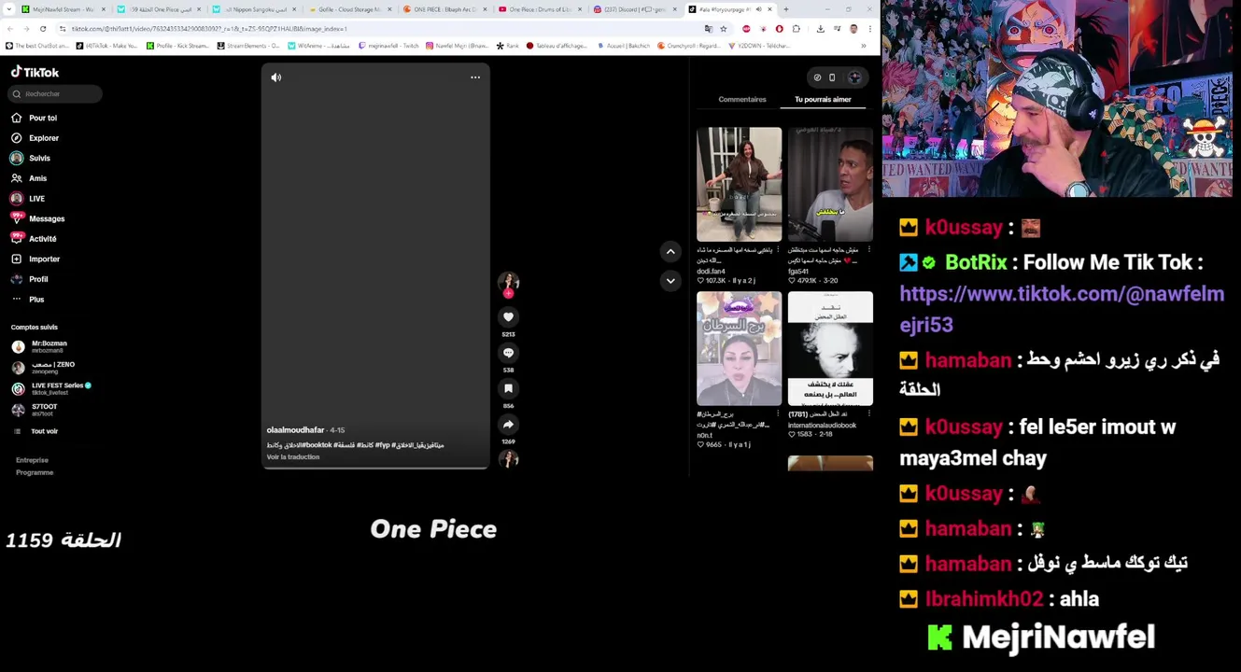1241x672 pixels.
Task: Bookmark this page with the star icon
Action: pos(723,29)
